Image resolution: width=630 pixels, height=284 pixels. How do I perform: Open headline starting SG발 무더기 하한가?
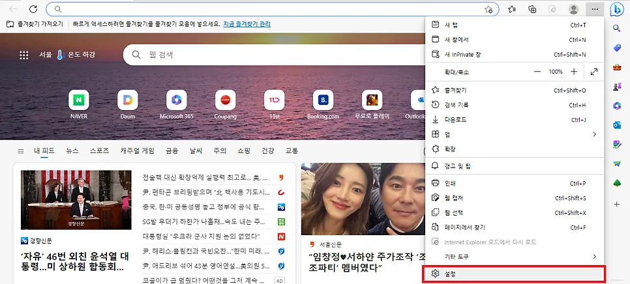[x=204, y=221]
